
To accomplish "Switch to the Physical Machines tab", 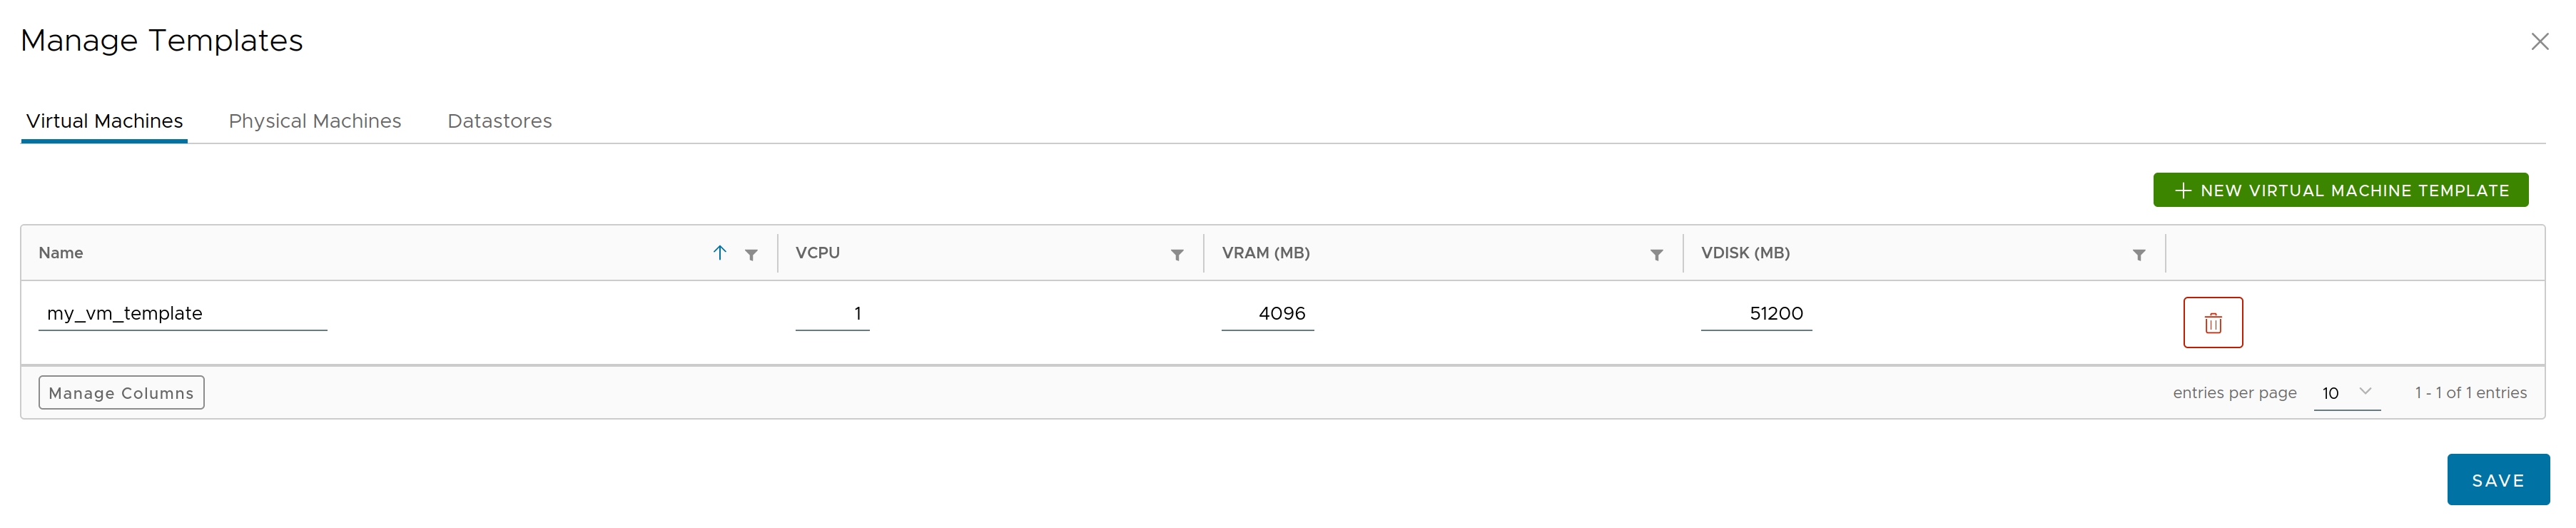I will (315, 121).
